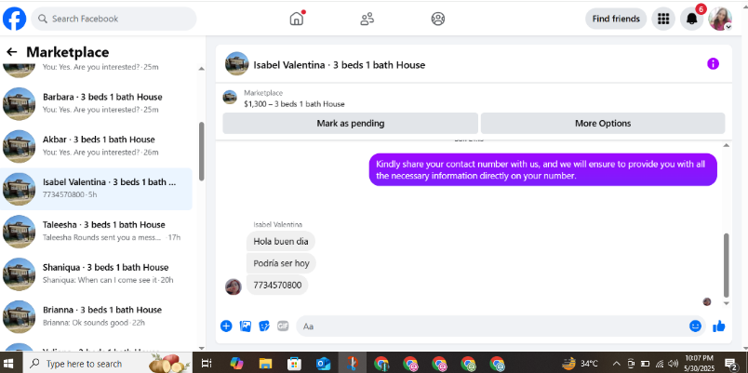Click the purple conversation info icon
Image resolution: width=748 pixels, height=373 pixels.
(713, 64)
